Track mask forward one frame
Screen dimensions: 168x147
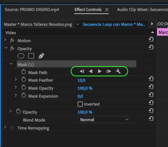pos(109,71)
